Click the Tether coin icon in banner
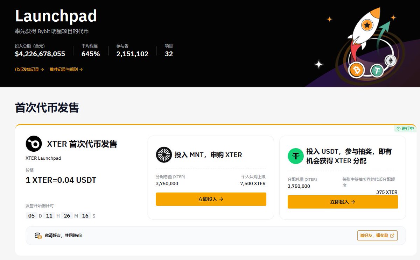This screenshot has height=260, width=420. pos(377,71)
